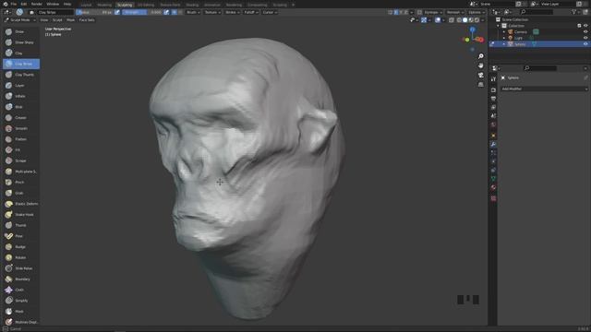This screenshot has height=332, width=591.
Task: Toggle Collection visibility eye in outliner
Action: [585, 26]
